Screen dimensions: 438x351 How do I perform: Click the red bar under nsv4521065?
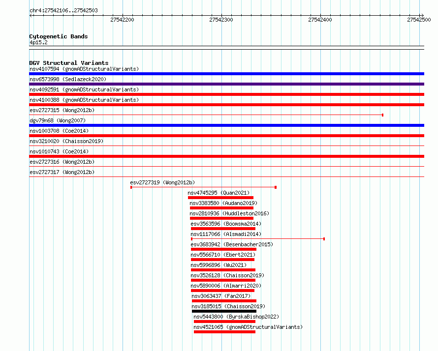[x=224, y=332]
